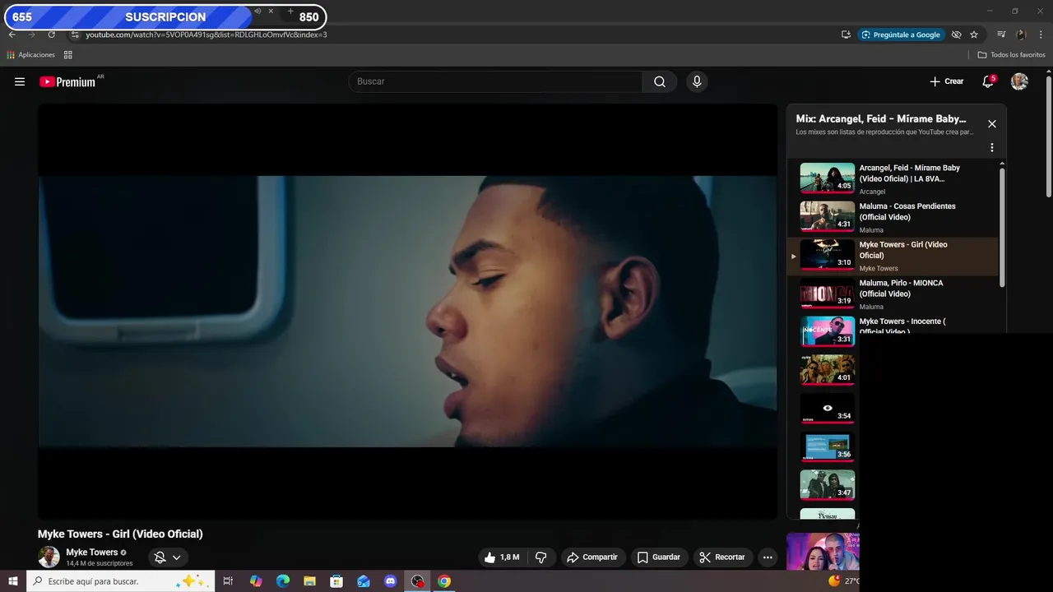This screenshot has height=592, width=1053.
Task: Click Guardar to save video
Action: [659, 557]
